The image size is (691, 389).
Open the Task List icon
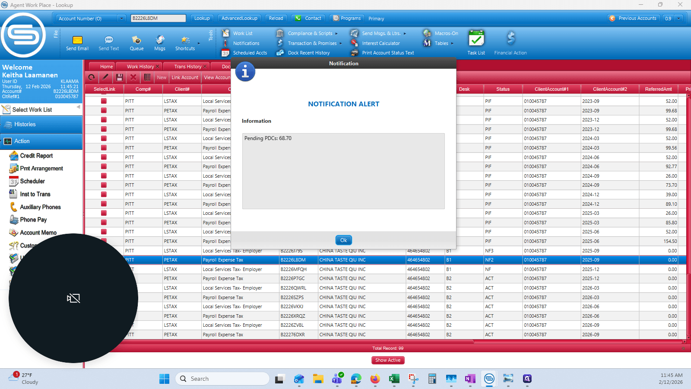(x=476, y=42)
